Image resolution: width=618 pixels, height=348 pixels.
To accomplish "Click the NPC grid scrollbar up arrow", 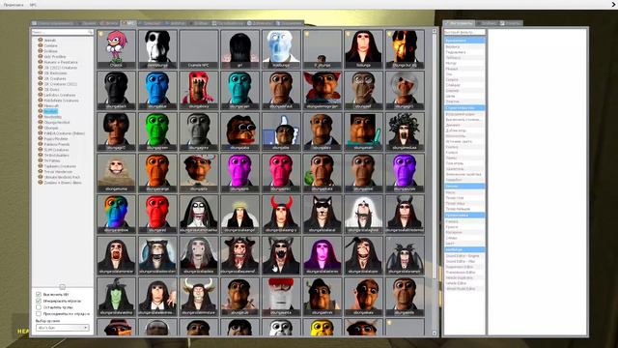I will (435, 31).
